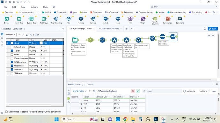The height and width of the screenshot is (123, 220).
Task: Click the red X in Results
Action: coord(133,91)
